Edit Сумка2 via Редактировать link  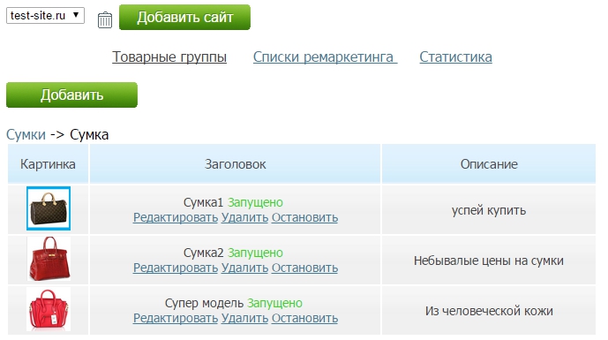176,268
